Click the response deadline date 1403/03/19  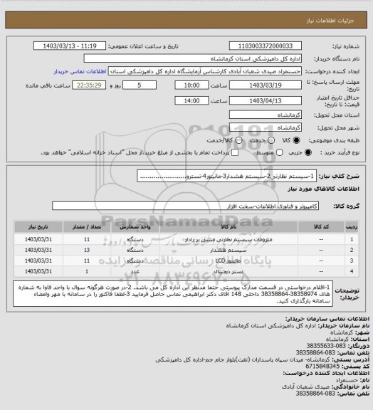(x=266, y=85)
